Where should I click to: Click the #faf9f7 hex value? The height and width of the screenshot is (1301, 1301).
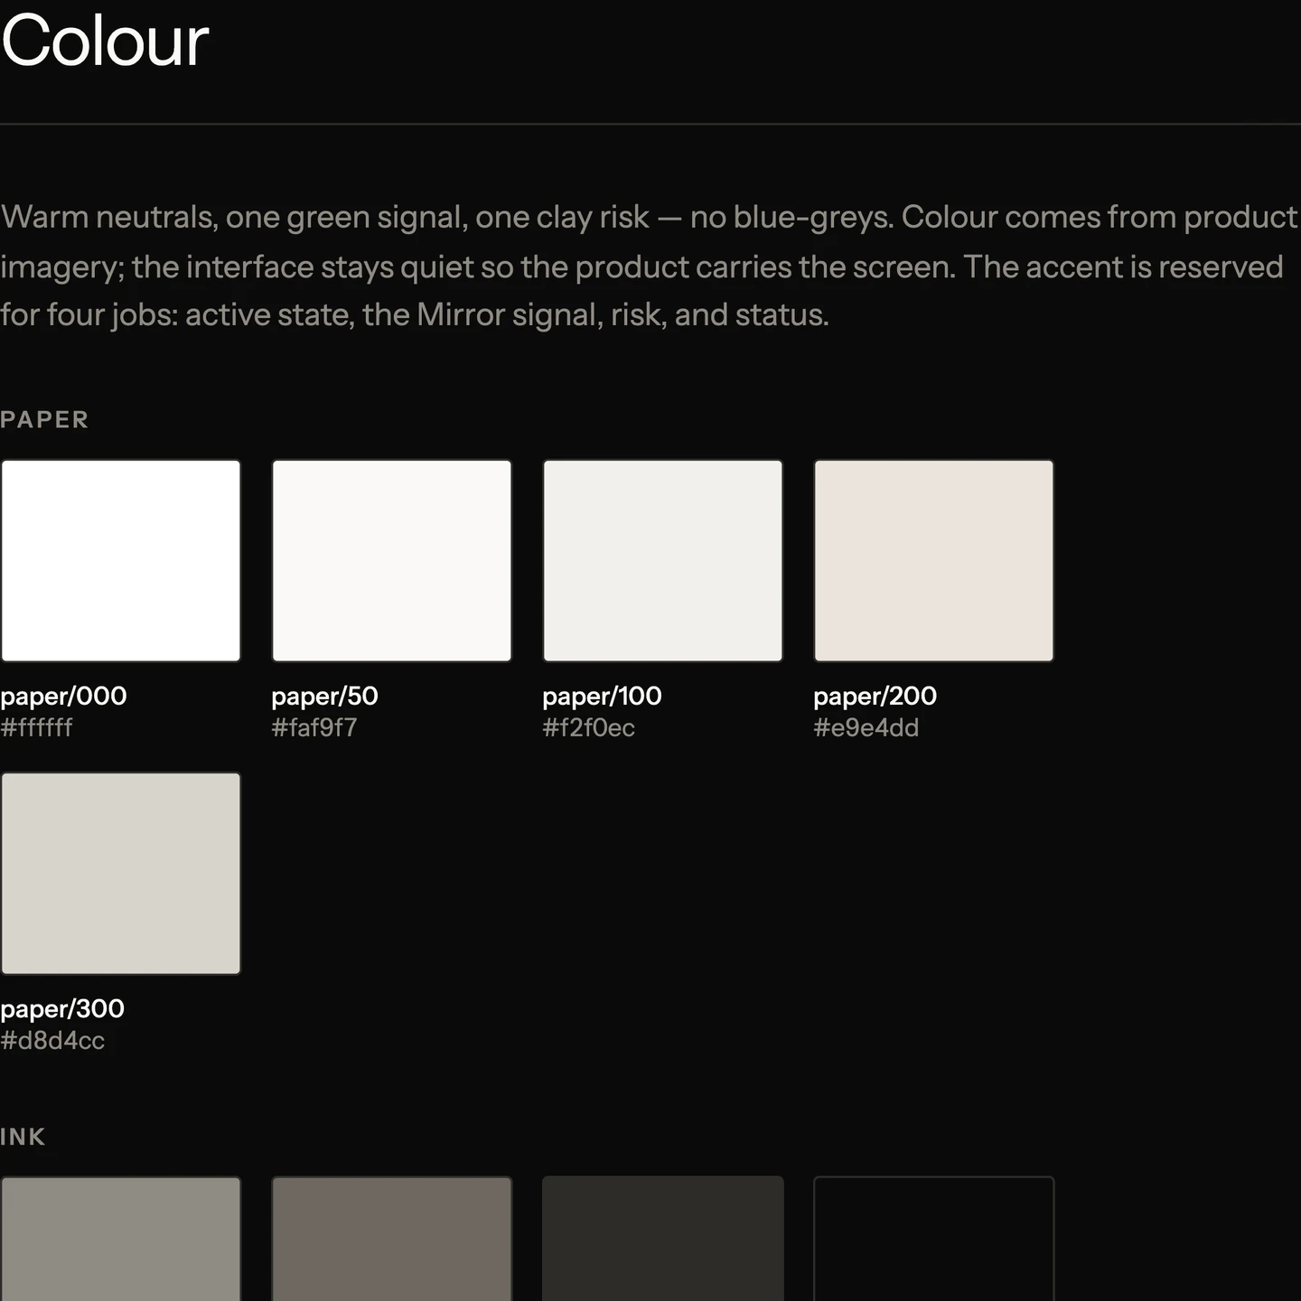pos(314,727)
